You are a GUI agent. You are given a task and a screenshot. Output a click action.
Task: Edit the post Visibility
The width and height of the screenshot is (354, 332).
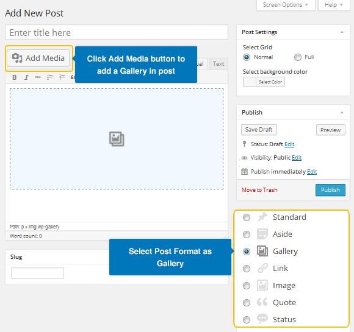pos(297,158)
